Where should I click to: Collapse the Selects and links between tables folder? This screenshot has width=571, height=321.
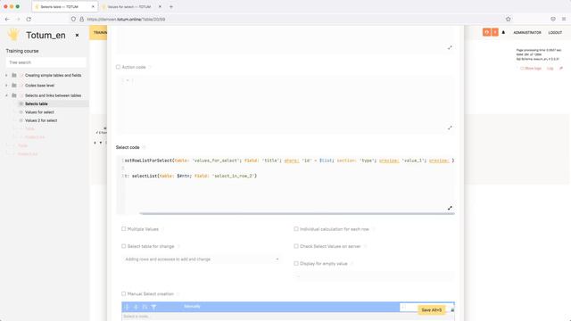click(6, 95)
